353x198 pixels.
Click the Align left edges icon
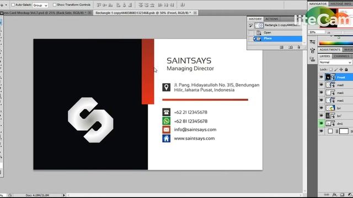(119, 5)
